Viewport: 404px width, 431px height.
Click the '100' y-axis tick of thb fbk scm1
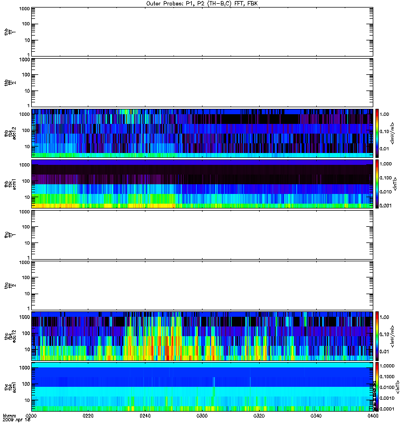tap(26, 181)
